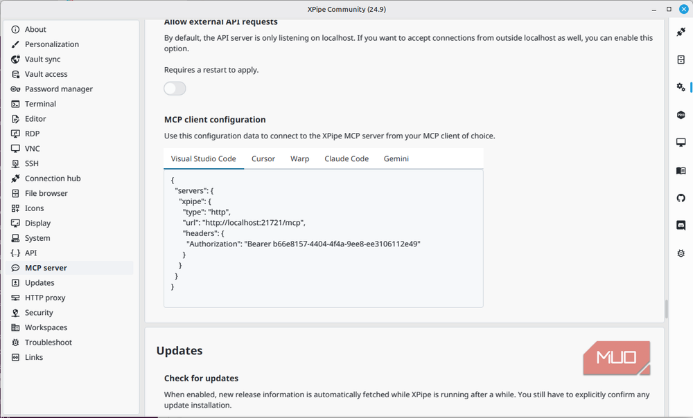Screen dimensions: 693x418
Task: Open File browser settings in sidebar
Action: coord(70,193)
